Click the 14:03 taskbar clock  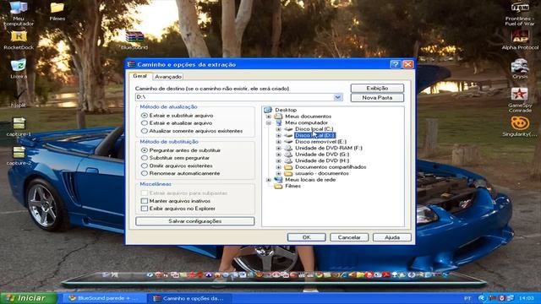[526, 298]
